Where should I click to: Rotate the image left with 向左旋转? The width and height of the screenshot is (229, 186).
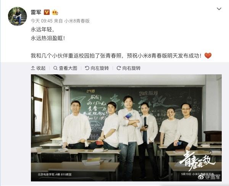[97, 68]
